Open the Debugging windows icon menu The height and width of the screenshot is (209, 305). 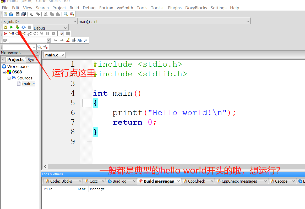coord(62,33)
